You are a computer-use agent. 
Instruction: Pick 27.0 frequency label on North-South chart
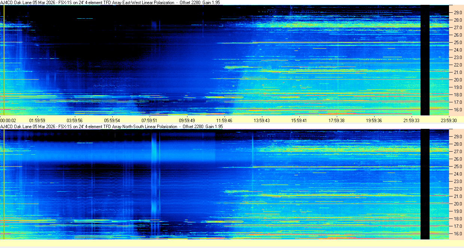point(458,152)
